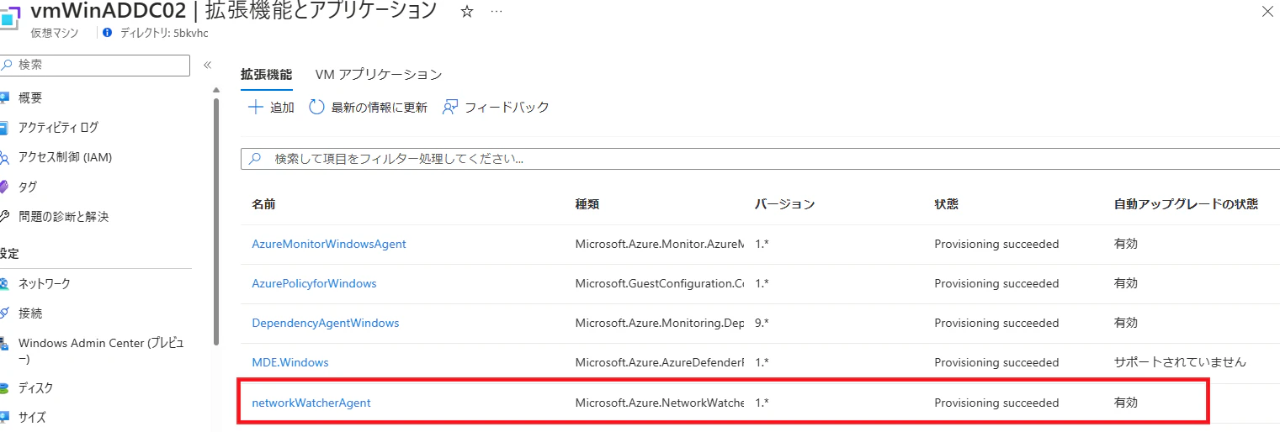Click the ネットワーク icon
This screenshot has height=432, width=1280.
click(x=4, y=283)
